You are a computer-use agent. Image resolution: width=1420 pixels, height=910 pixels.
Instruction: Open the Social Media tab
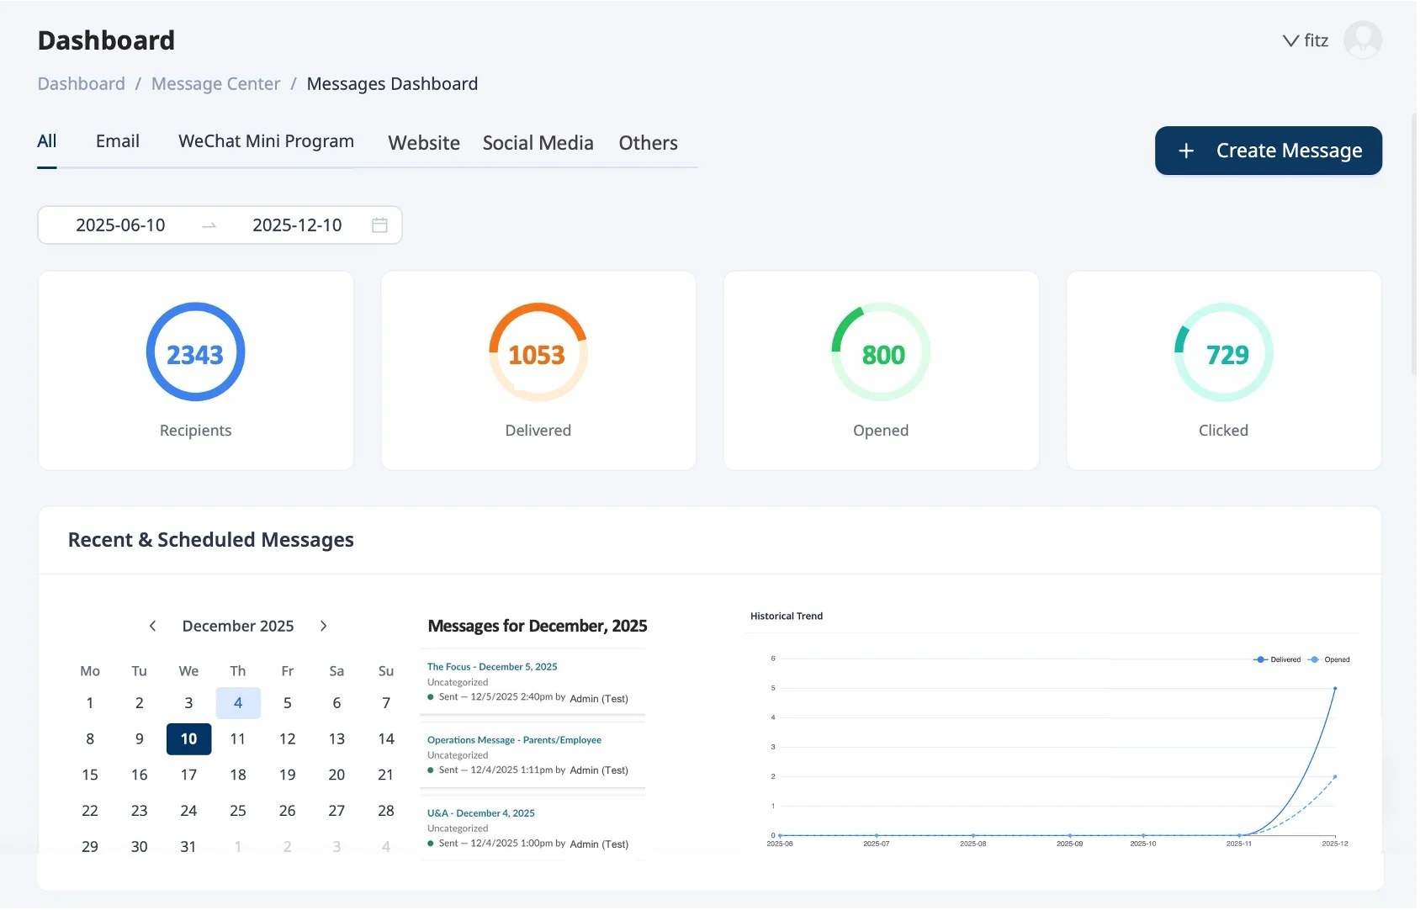point(538,143)
